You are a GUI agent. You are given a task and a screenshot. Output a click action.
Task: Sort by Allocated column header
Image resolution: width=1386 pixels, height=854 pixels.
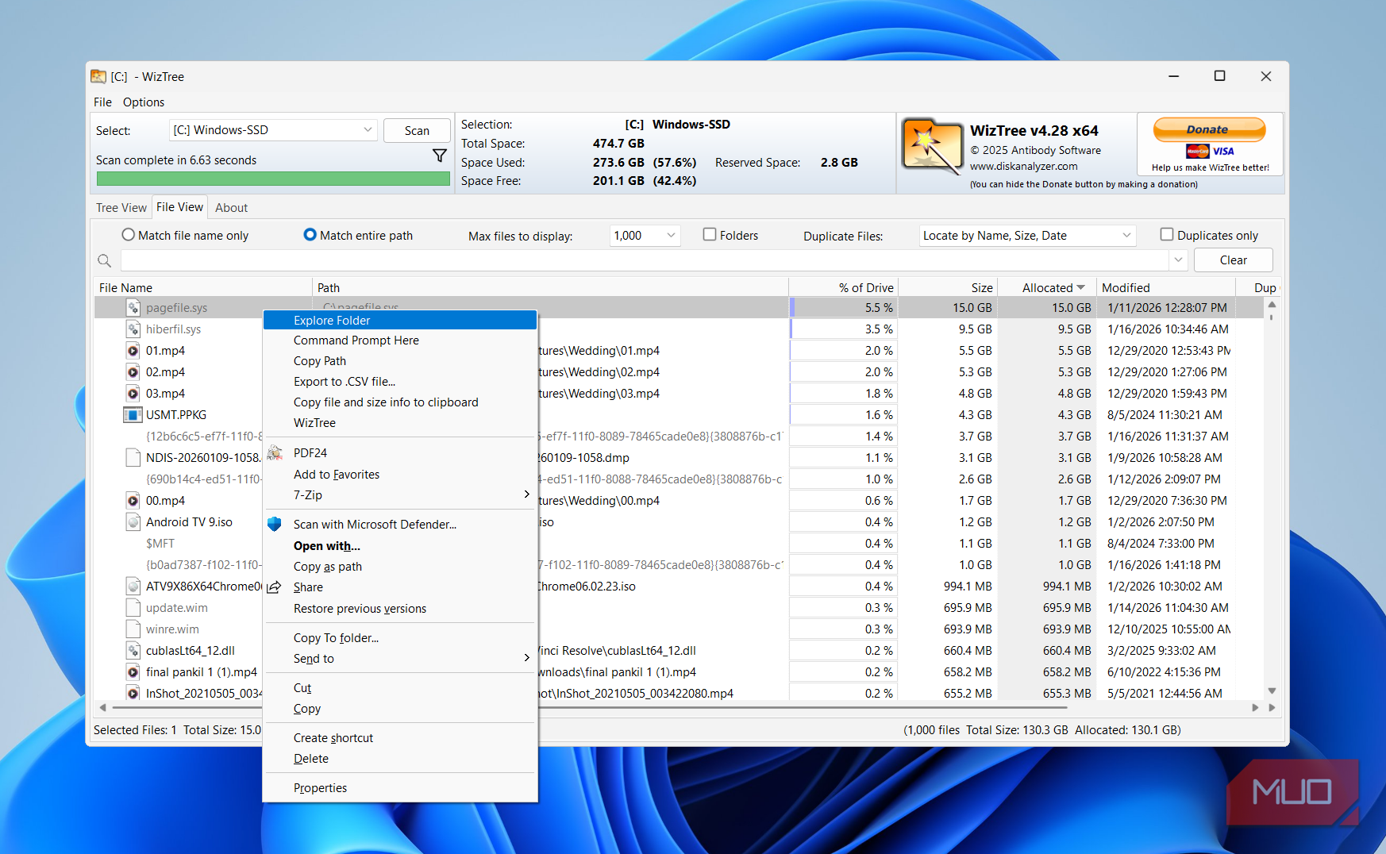pyautogui.click(x=1046, y=287)
